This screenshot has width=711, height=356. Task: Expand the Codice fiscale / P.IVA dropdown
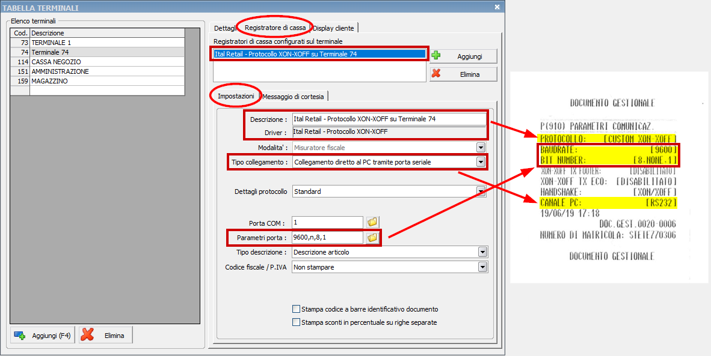[x=482, y=267]
